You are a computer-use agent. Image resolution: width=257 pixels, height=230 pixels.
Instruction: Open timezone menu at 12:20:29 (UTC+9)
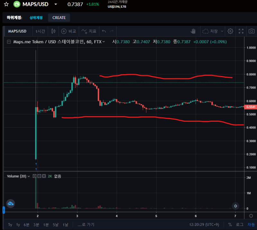coord(204,225)
